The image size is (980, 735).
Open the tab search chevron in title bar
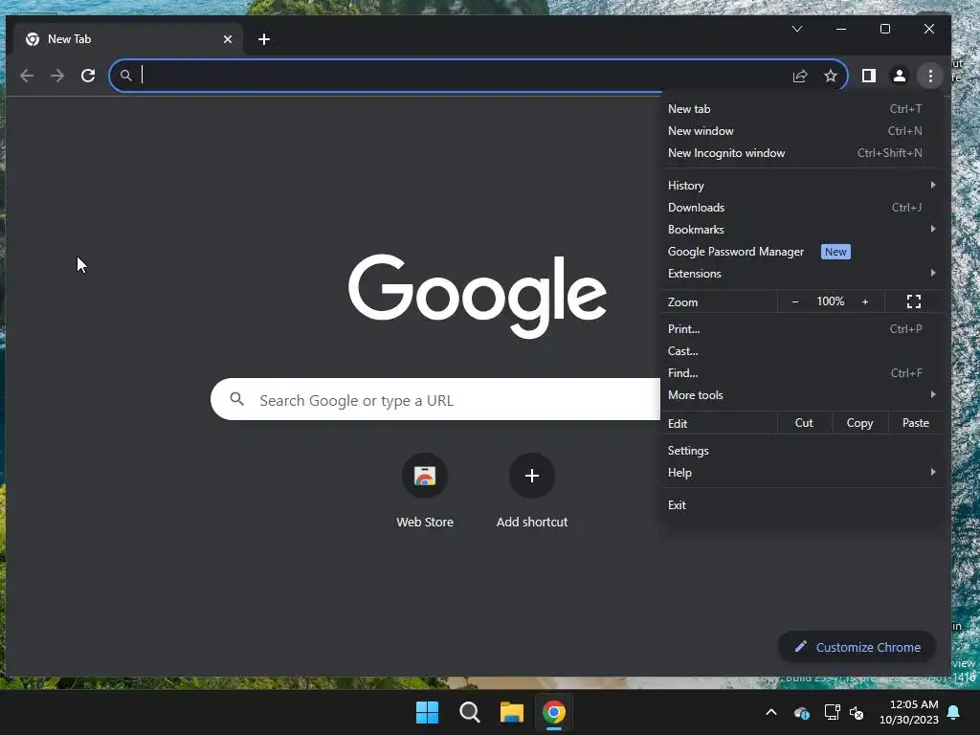click(x=797, y=29)
